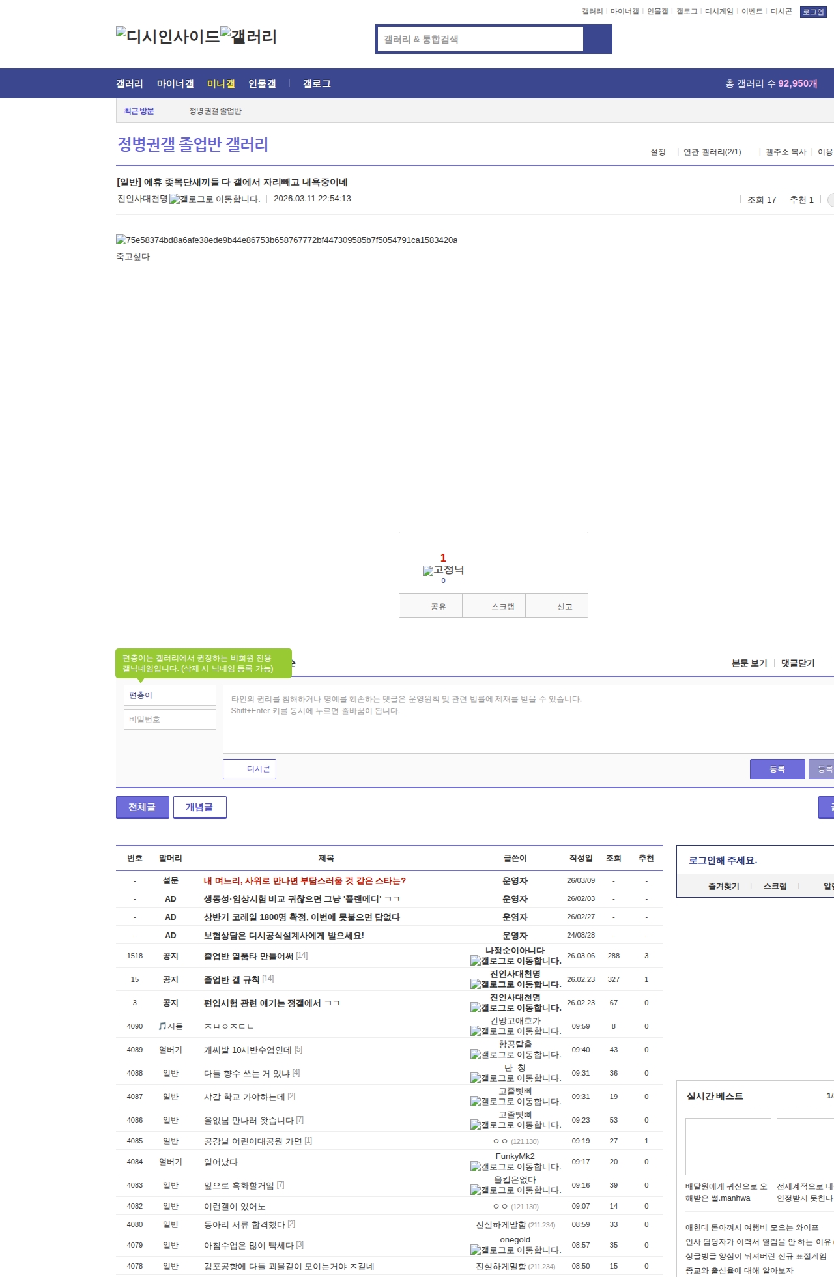Select the highlighted 미니갤 navigation item
This screenshot has height=1277, width=834.
[x=221, y=84]
